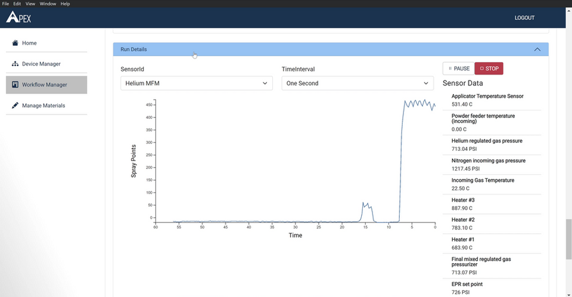Screen dimensions: 572x297
Task: Select Powder feeder temperature (incoming) entry
Action: (483, 118)
